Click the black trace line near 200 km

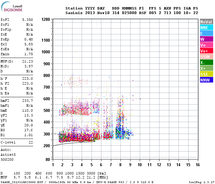click(74, 143)
